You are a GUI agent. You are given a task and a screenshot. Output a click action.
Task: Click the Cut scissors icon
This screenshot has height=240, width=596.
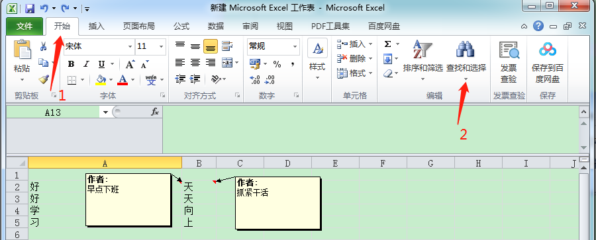pos(43,46)
